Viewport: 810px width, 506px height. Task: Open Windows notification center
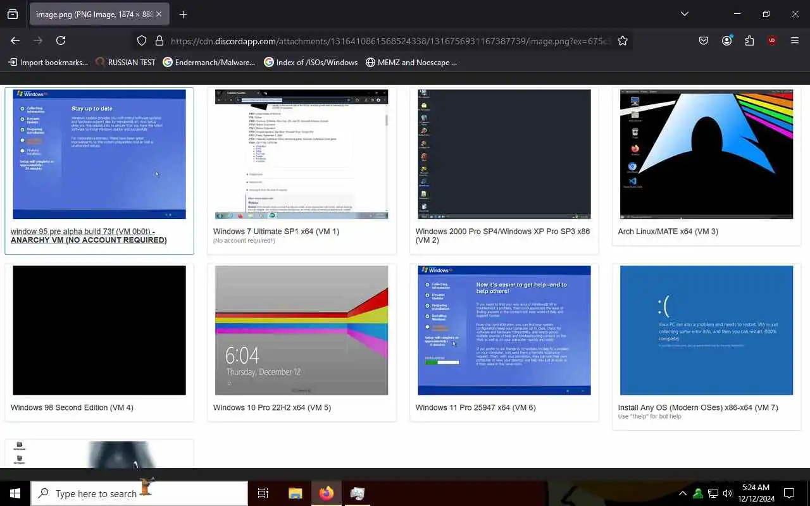point(789,493)
